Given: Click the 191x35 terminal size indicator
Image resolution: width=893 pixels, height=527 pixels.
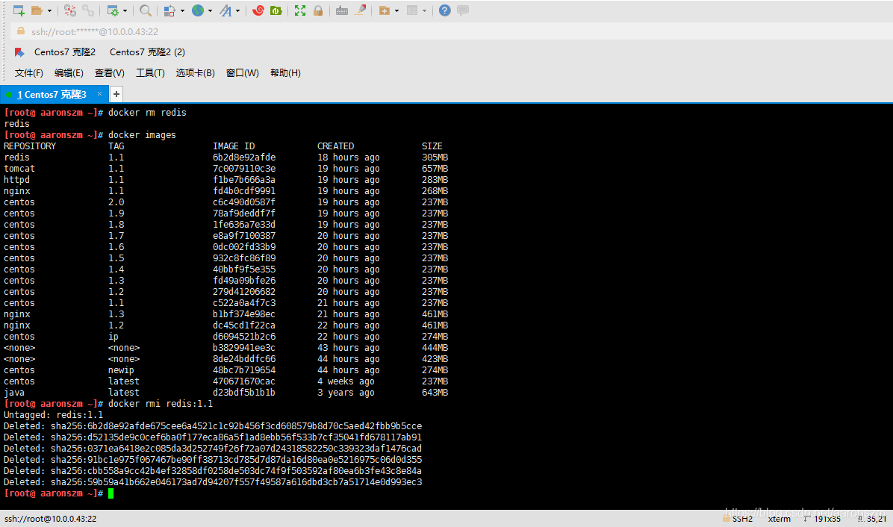Looking at the screenshot, I should point(822,519).
